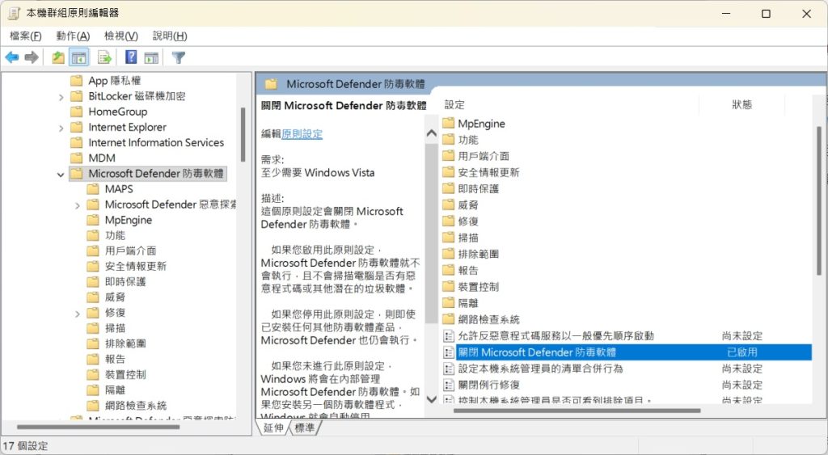The width and height of the screenshot is (828, 455).
Task: Click the 狀態 column header
Action: 741,105
